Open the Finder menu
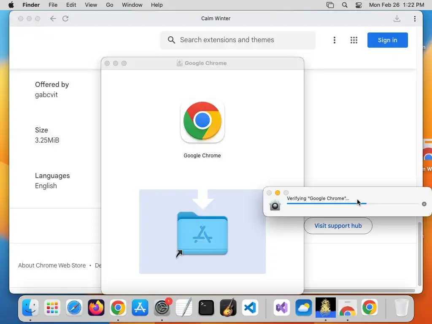The width and height of the screenshot is (432, 324). pyautogui.click(x=31, y=5)
